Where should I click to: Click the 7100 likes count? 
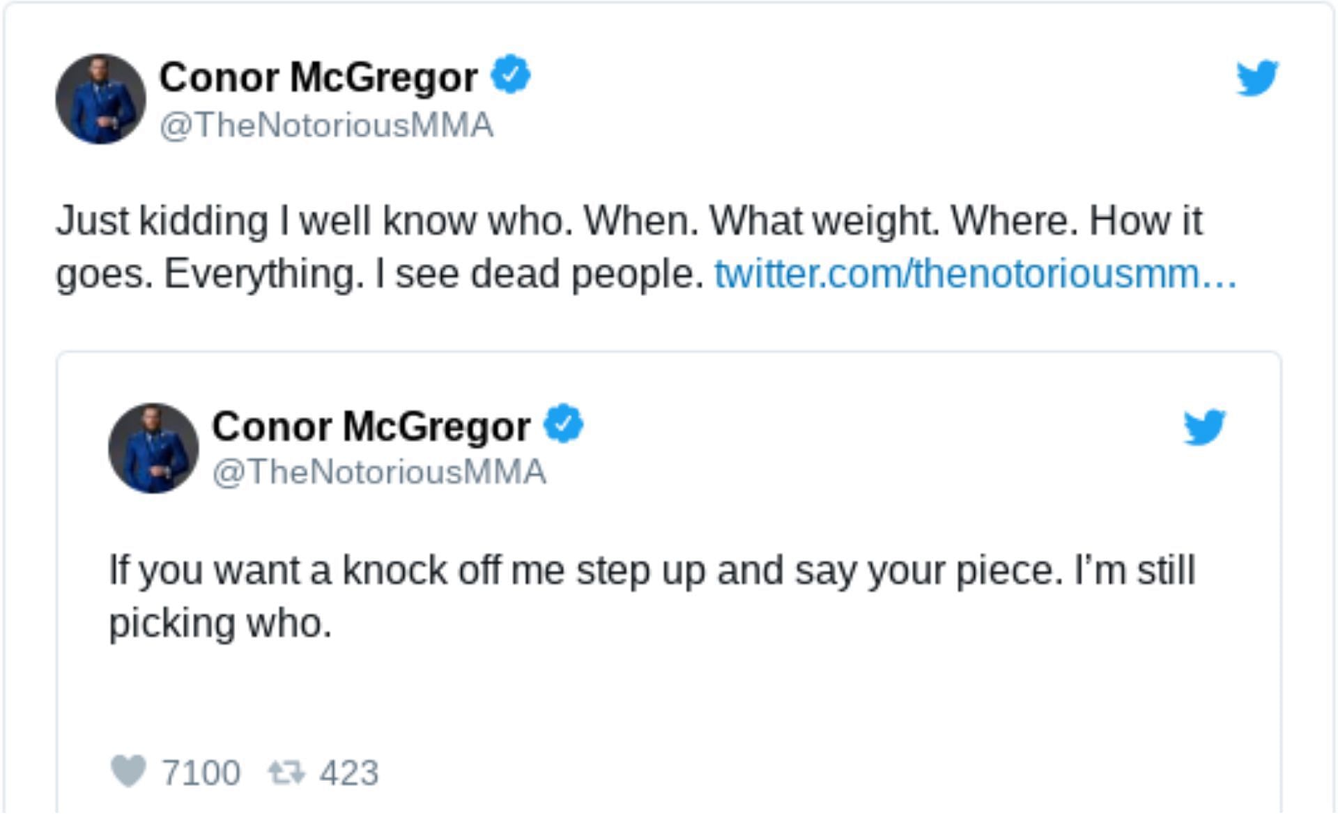(x=201, y=773)
